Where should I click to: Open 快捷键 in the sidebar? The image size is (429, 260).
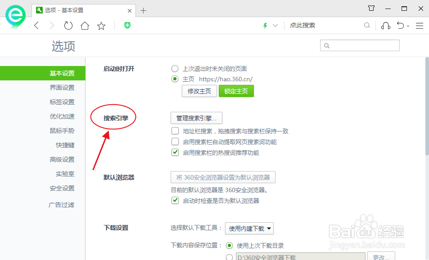coord(65,145)
